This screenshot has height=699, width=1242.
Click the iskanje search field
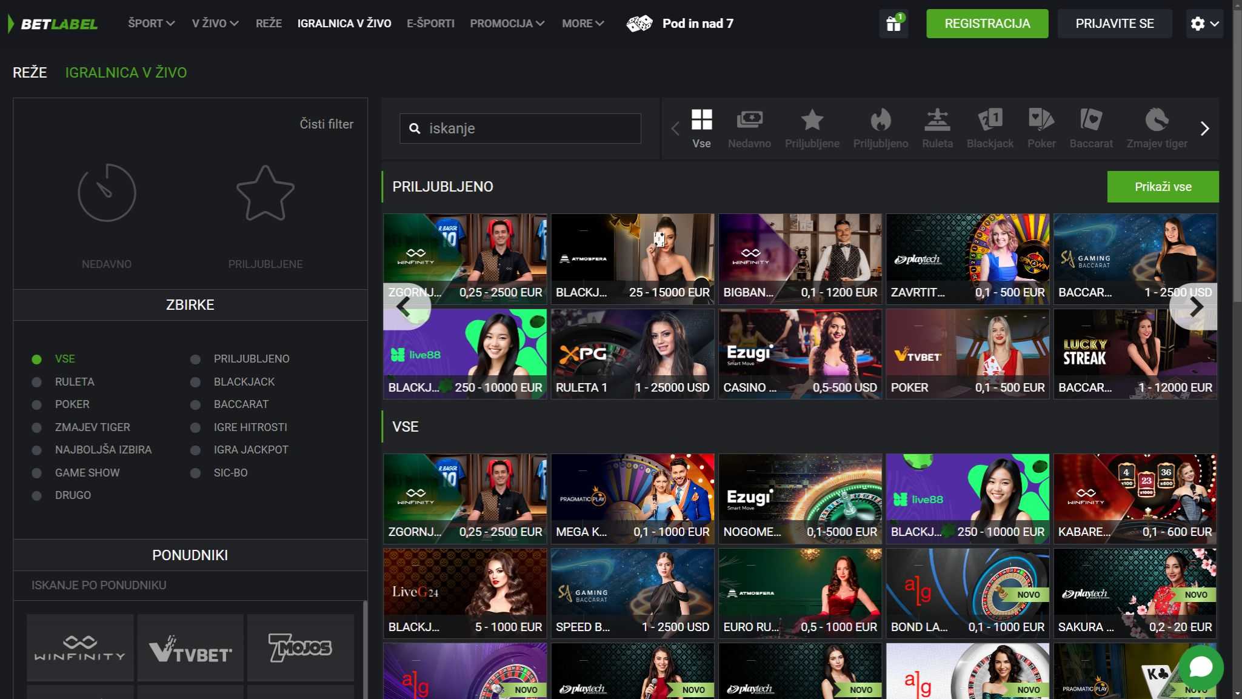click(520, 129)
